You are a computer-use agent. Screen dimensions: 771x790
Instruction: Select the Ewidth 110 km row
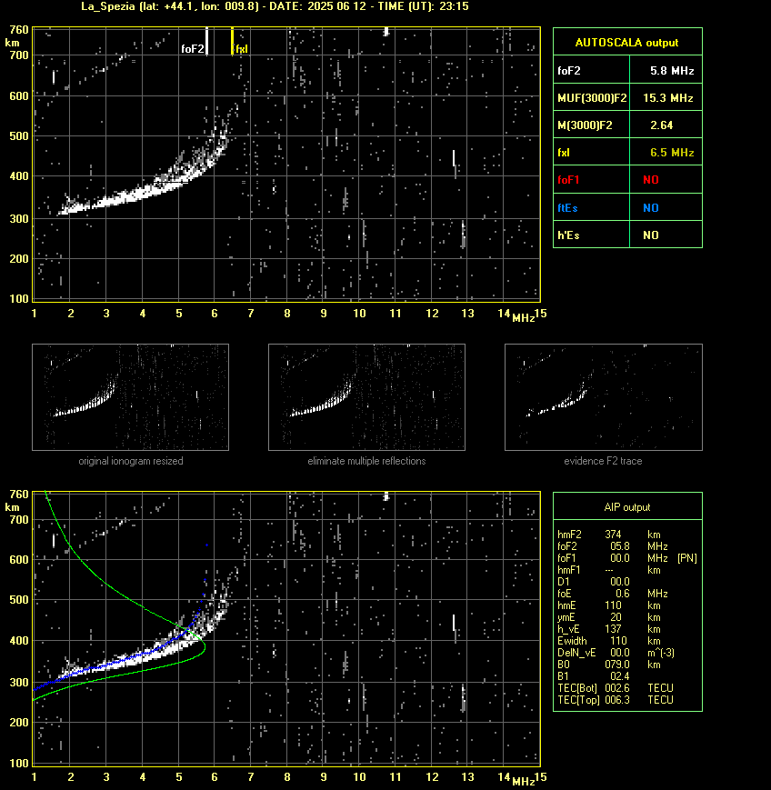[609, 641]
